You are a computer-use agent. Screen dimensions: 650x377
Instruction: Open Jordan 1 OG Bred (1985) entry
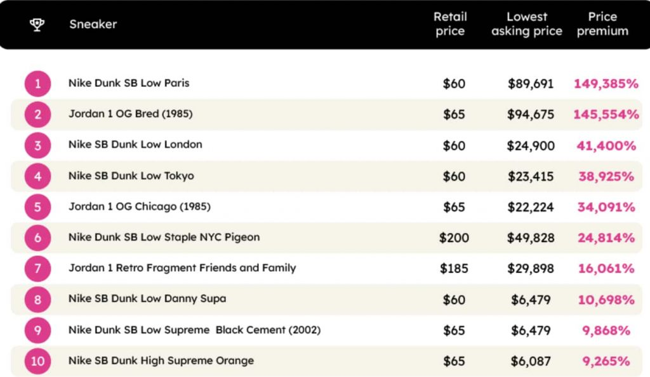130,114
